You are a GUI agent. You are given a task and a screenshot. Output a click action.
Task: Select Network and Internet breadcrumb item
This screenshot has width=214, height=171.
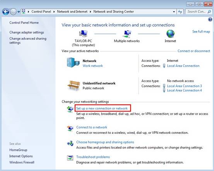(x=72, y=12)
